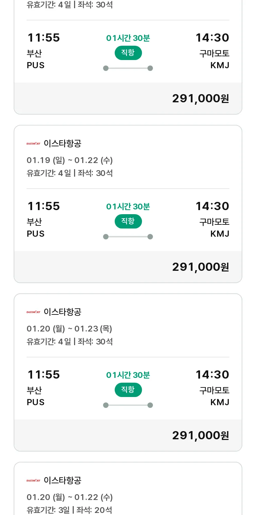The height and width of the screenshot is (515, 256).
Task: Click PUS airport code on topmost card
Action: coord(35,65)
